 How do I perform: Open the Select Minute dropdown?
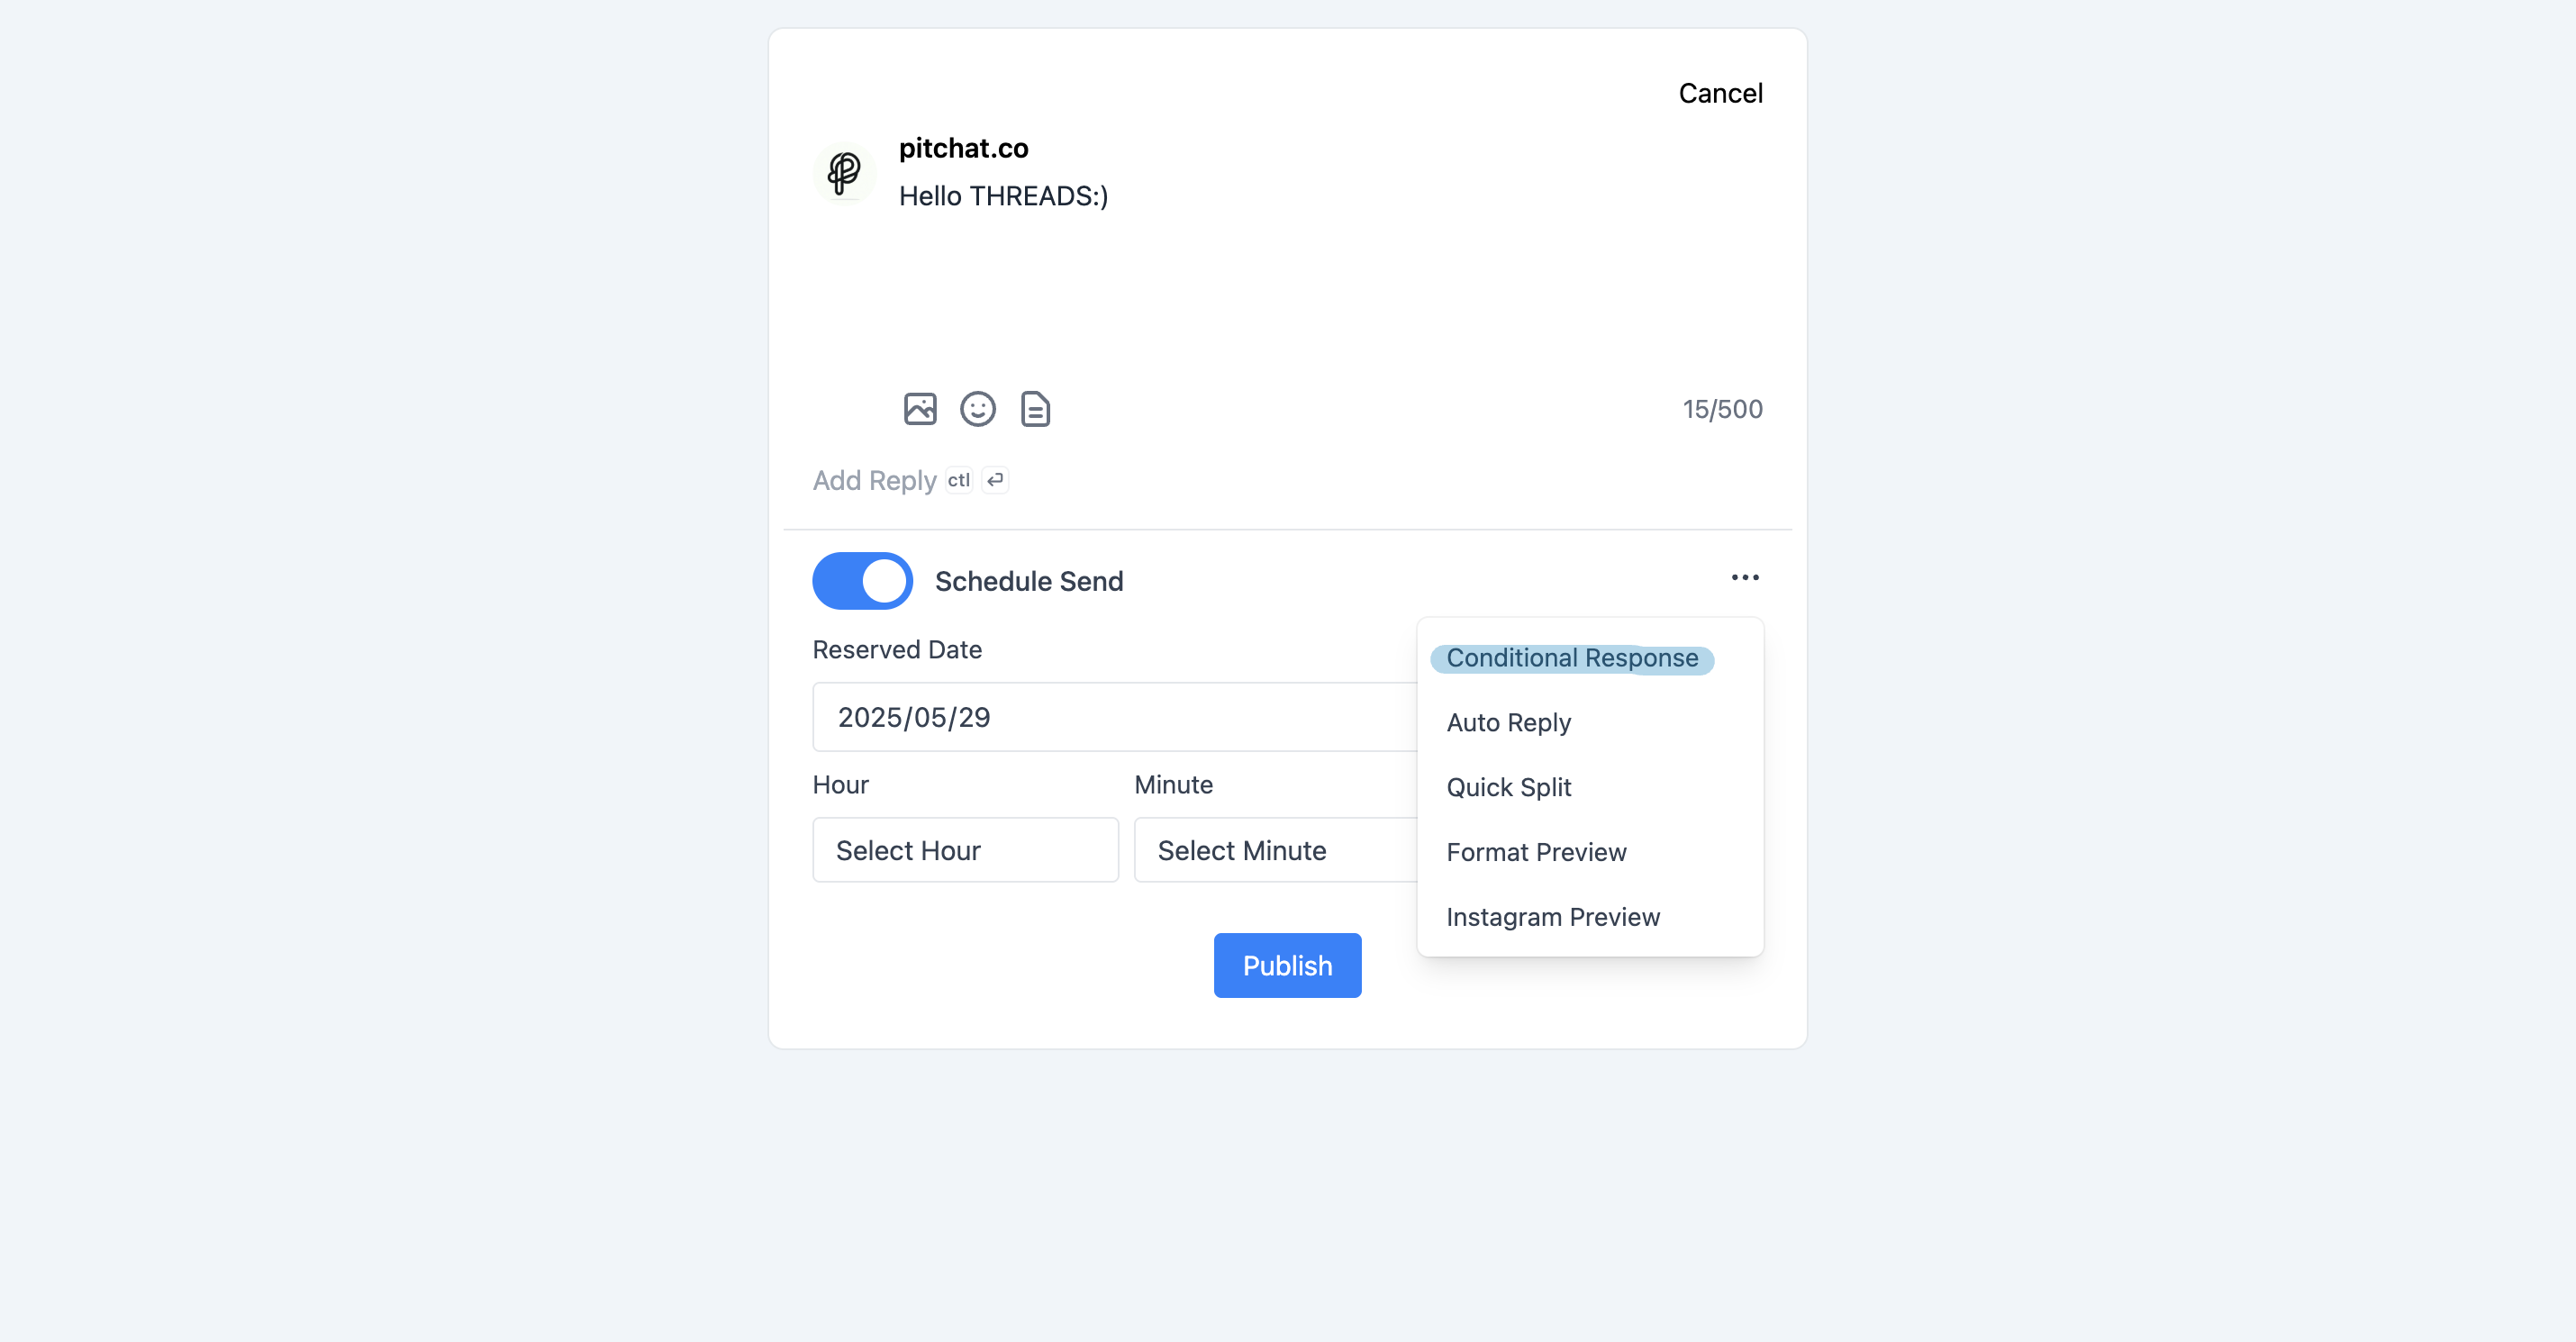coord(1276,850)
